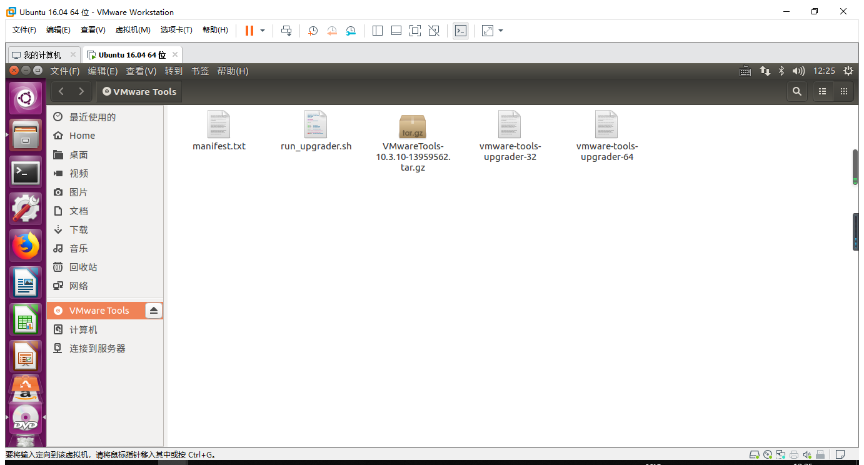Select the manifest.txt file
Image resolution: width=864 pixels, height=465 pixels.
[x=219, y=131]
